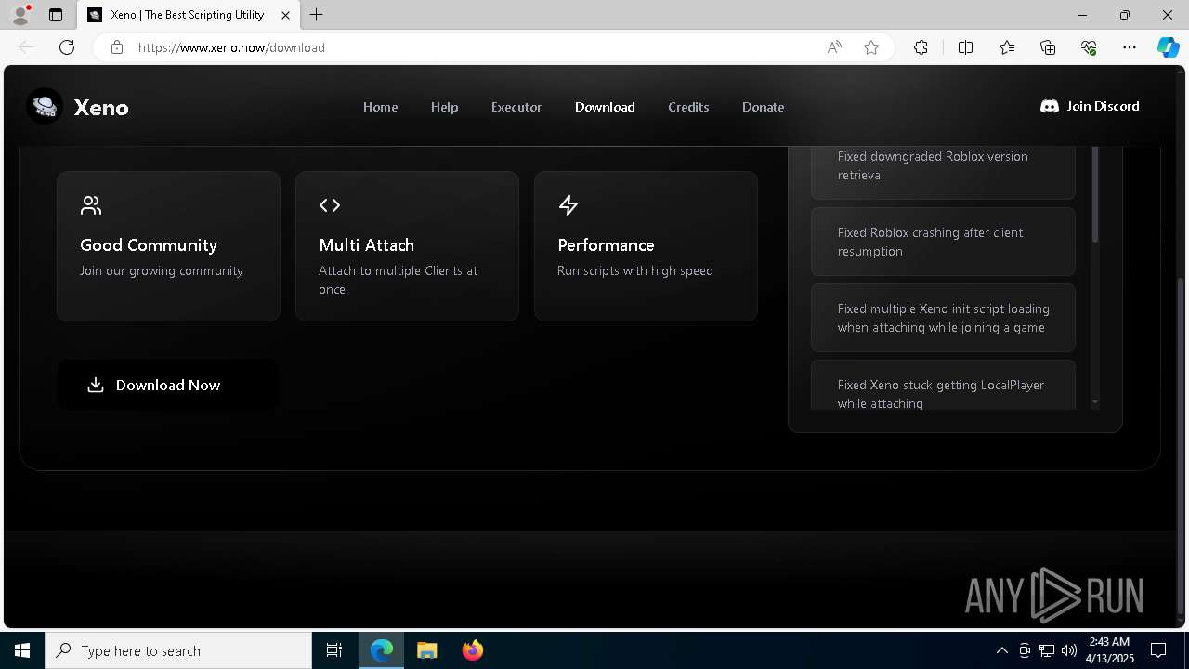1189x669 pixels.
Task: Go to the Home nav item
Action: 380,107
